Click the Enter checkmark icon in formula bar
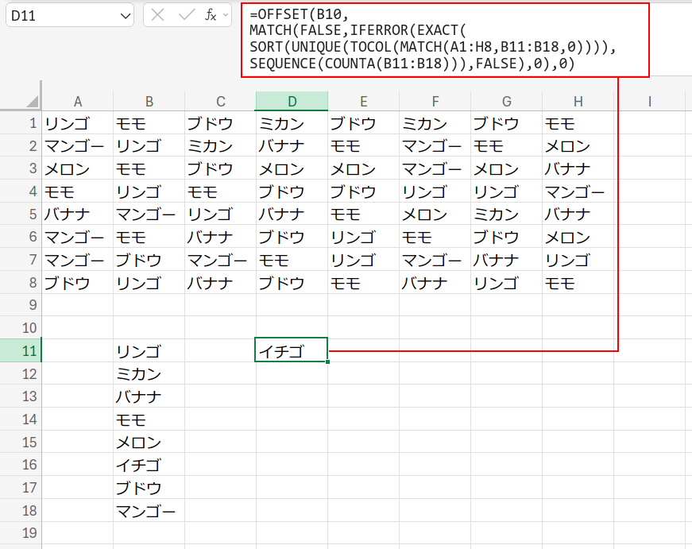Viewport: 692px width, 549px height. 186,15
